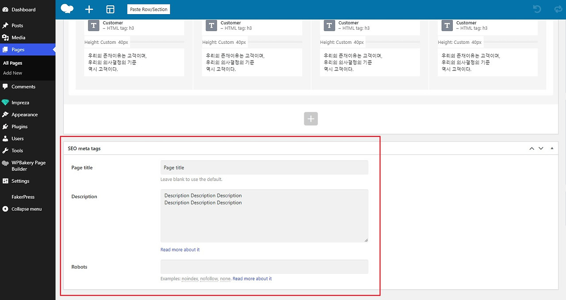Open the Media menu
Image resolution: width=566 pixels, height=300 pixels.
point(18,38)
